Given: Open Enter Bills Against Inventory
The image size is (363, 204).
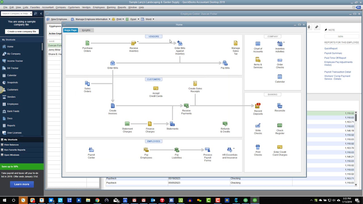Looking at the screenshot, I should [180, 43].
